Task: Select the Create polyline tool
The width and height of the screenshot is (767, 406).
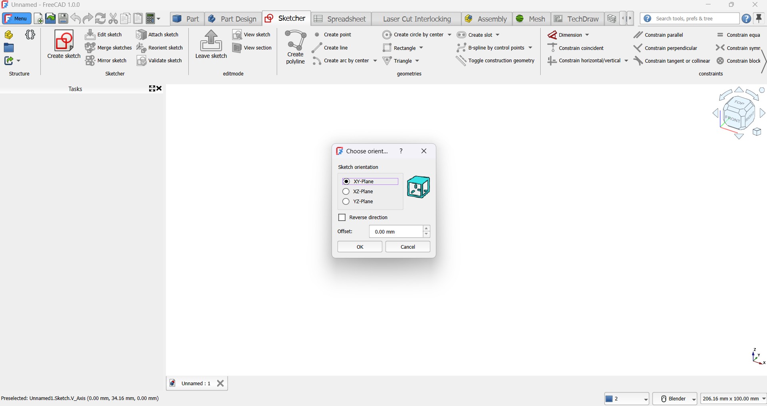Action: [x=296, y=47]
